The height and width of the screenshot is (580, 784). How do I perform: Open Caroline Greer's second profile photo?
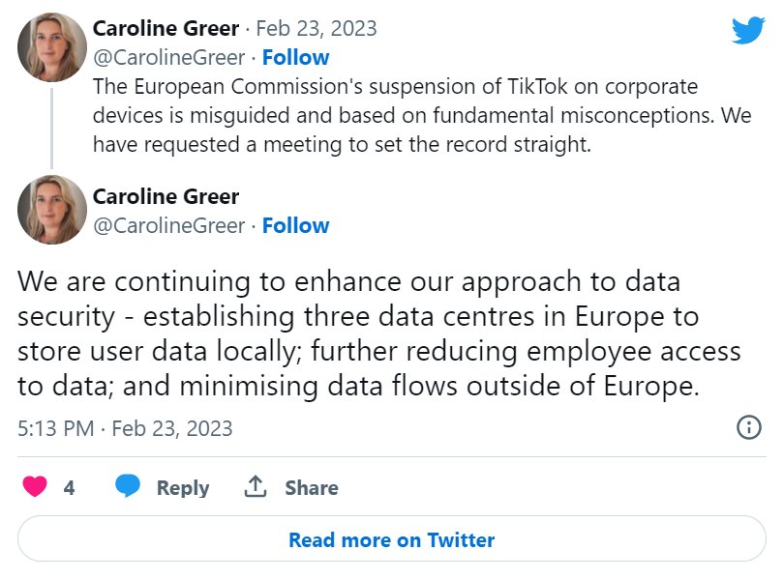click(x=52, y=209)
